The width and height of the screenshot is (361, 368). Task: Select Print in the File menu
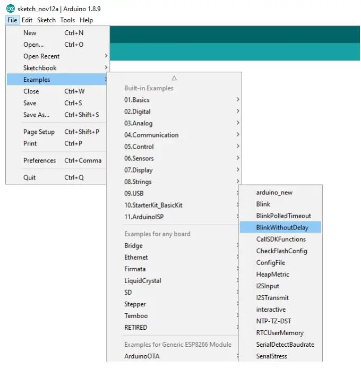coord(57,143)
